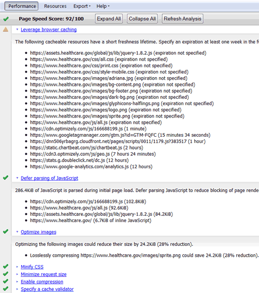Open the Export dropdown menu
The width and height of the screenshot is (259, 293).
point(82,6)
